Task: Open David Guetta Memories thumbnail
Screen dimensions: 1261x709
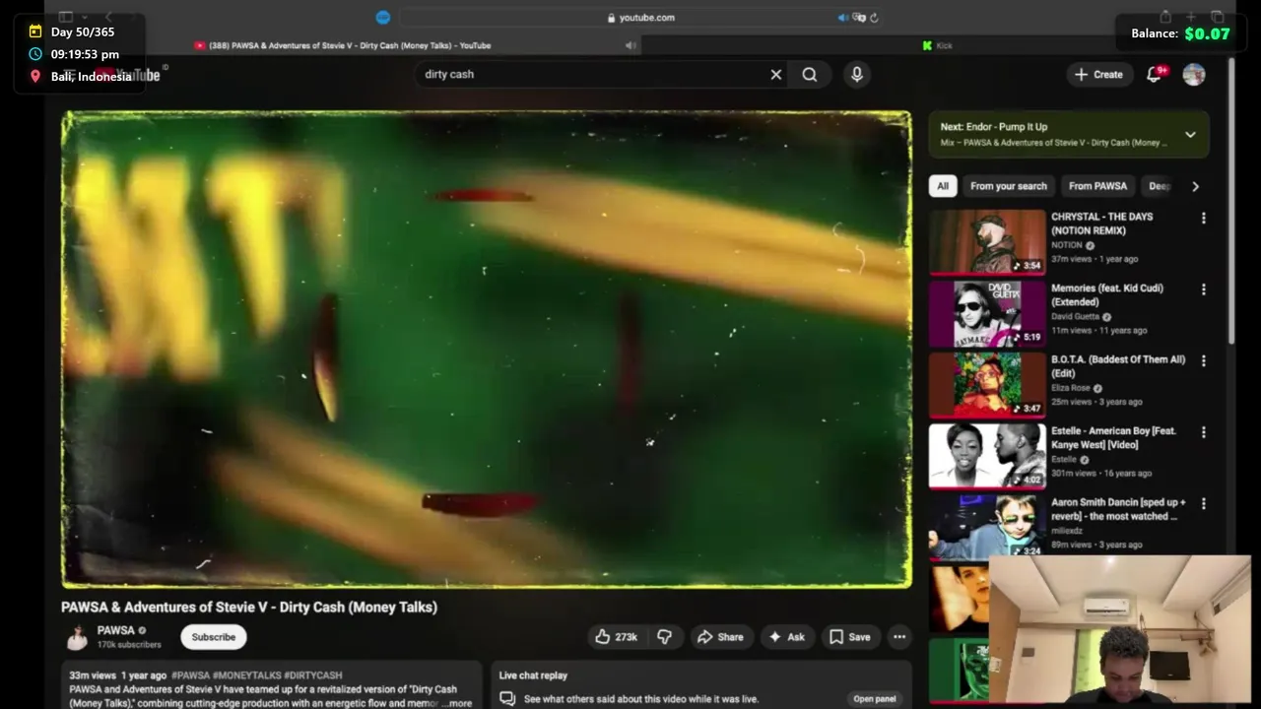Action: click(x=986, y=313)
